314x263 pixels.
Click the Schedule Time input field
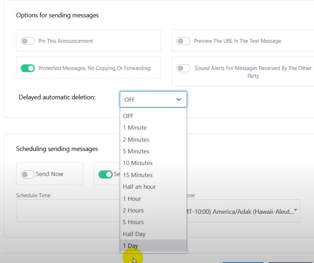(x=67, y=211)
